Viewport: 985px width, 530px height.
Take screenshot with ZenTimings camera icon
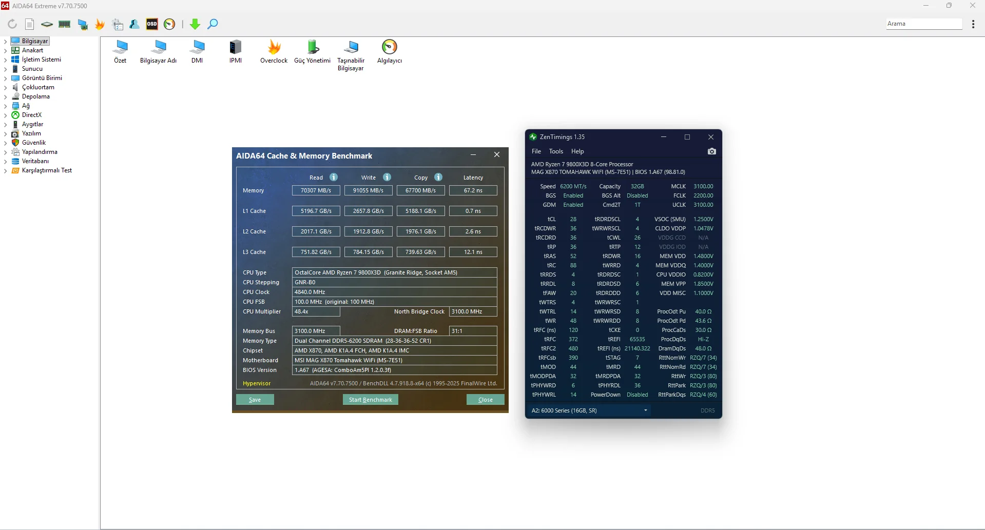(x=711, y=151)
